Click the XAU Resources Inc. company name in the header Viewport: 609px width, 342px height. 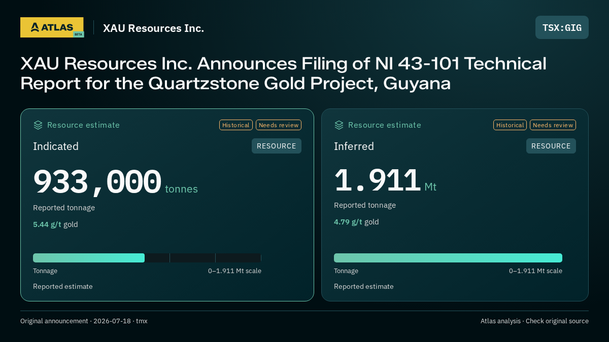pyautogui.click(x=153, y=28)
